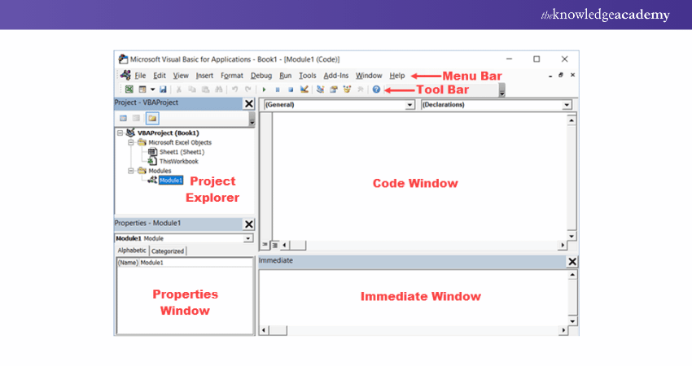Open the (Declarations) procedure dropdown
This screenshot has height=366, width=692.
566,105
